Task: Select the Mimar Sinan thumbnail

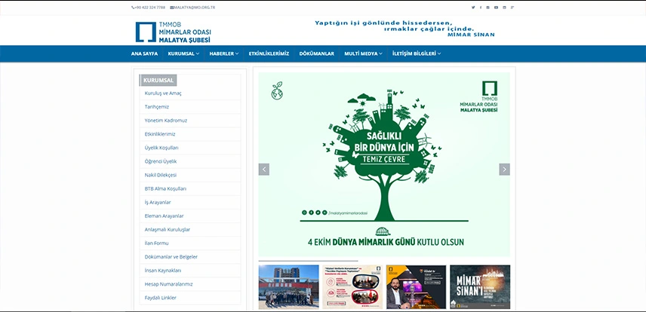Action: pyautogui.click(x=480, y=286)
